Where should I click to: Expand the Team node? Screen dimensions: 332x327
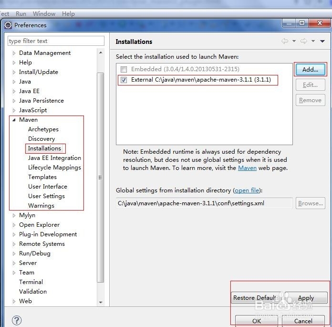tap(14, 273)
